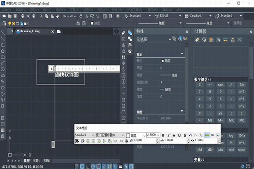This screenshot has height=169, width=254.
Task: Open the Layer Properties Manager icon
Action: 4,24
